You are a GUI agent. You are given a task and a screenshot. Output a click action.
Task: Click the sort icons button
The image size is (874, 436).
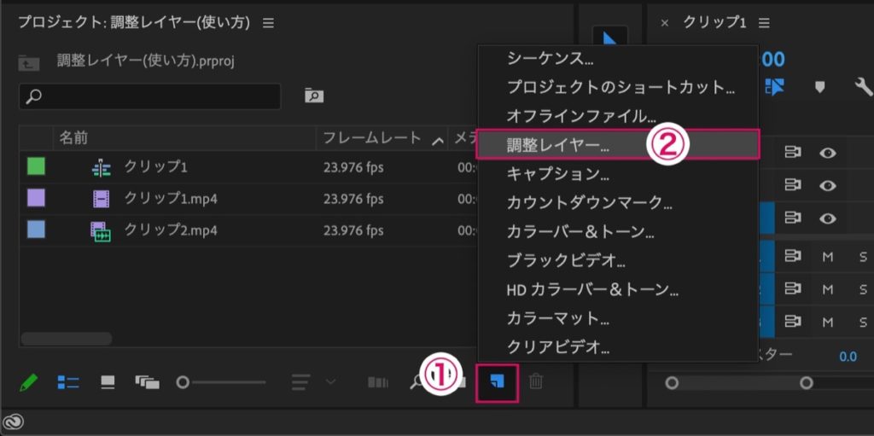pos(301,382)
